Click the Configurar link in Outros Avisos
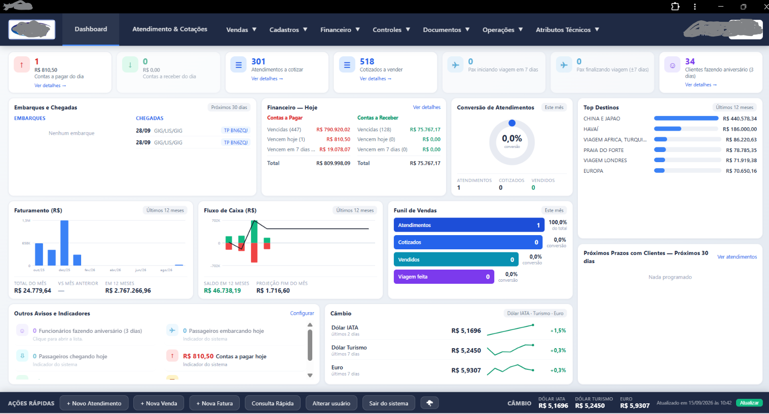 tap(302, 313)
